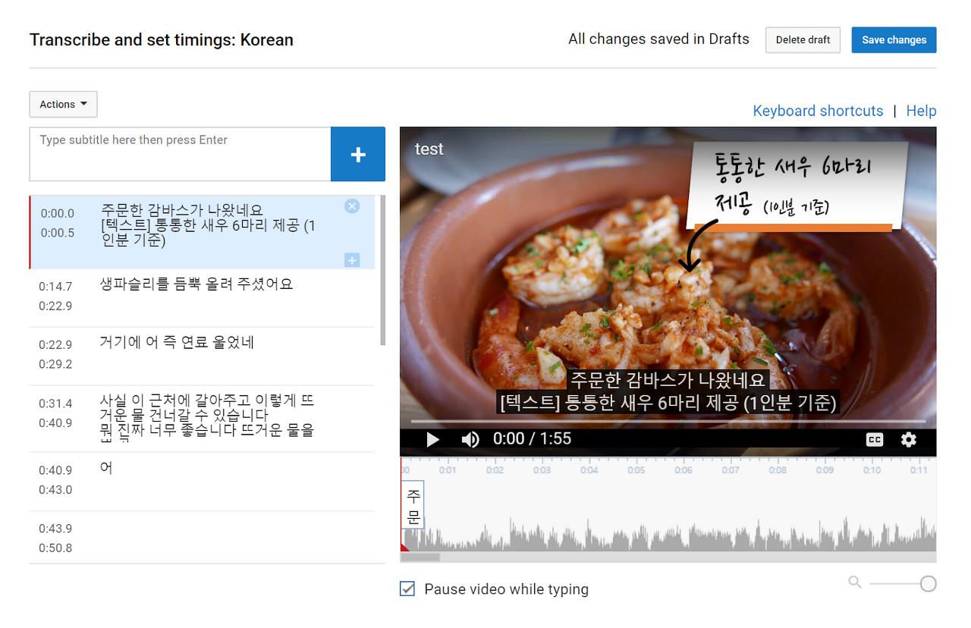
Task: Click the 'test' video title overlay
Action: [x=429, y=149]
